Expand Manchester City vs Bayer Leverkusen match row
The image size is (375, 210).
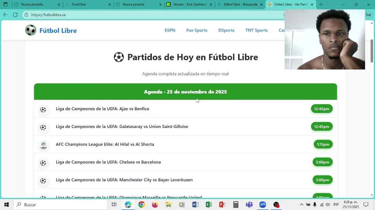[x=185, y=180]
